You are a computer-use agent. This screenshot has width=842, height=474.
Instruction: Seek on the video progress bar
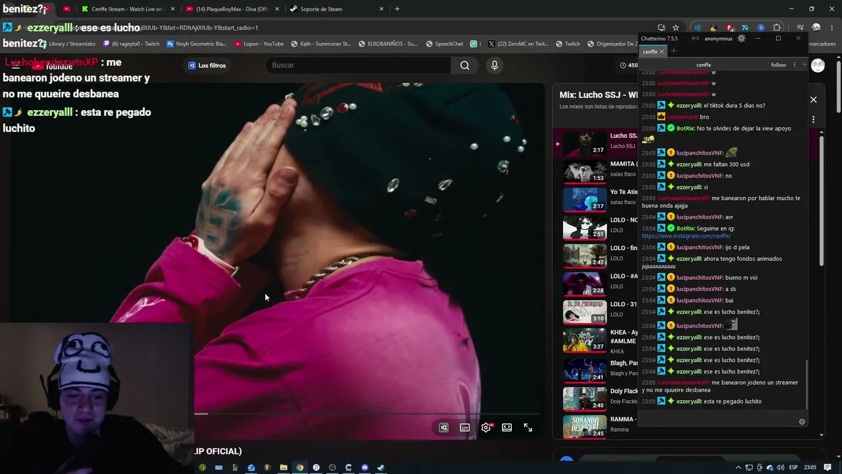(x=367, y=414)
